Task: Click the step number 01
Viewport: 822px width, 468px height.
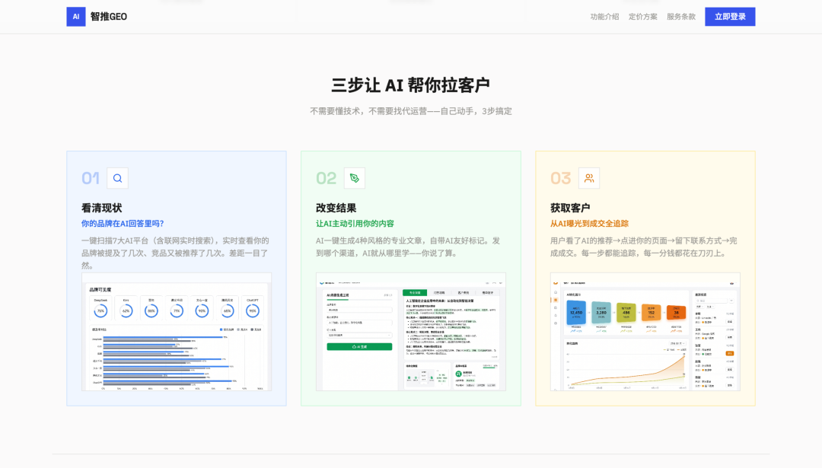Action: pyautogui.click(x=91, y=178)
